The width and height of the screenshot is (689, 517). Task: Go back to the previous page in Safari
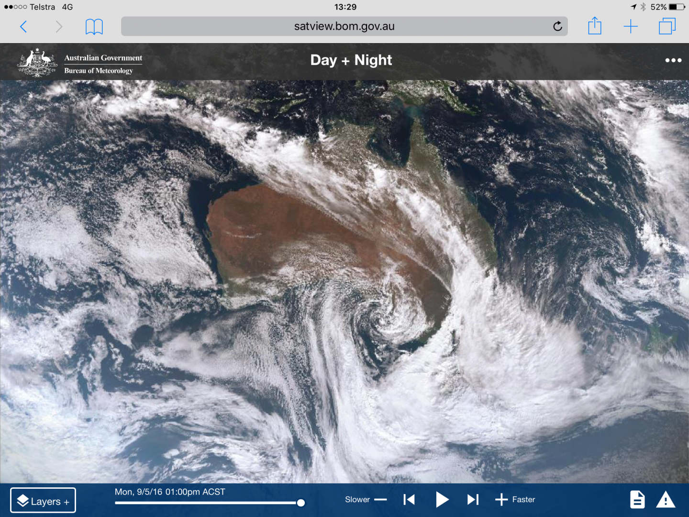click(x=23, y=27)
